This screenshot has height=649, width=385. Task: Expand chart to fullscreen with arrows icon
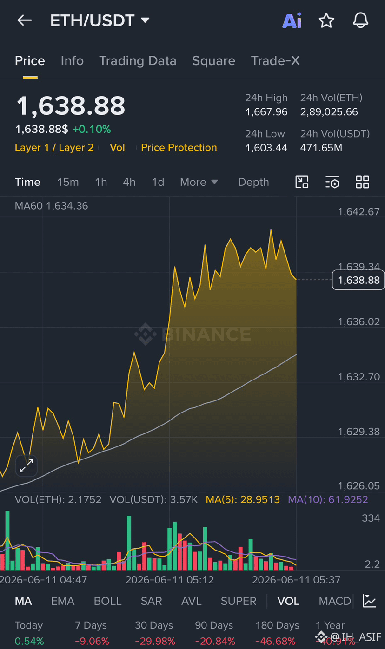pos(27,466)
